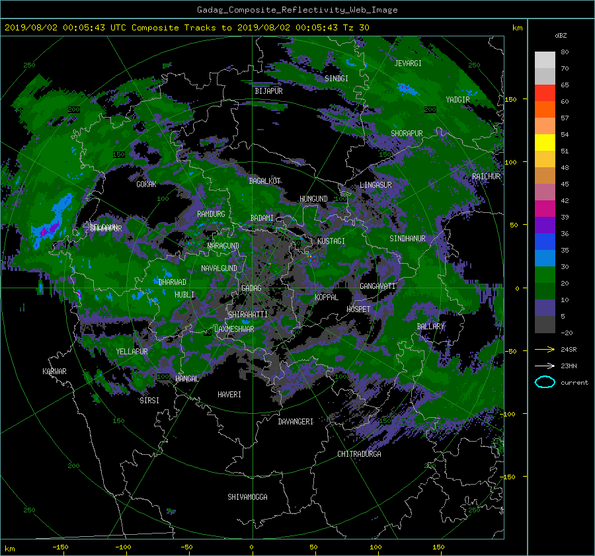Click the -150 tick on bottom axis
Screen dimensions: 595x556
tap(60, 547)
